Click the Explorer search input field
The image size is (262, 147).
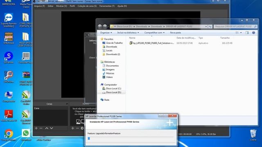[233, 27]
